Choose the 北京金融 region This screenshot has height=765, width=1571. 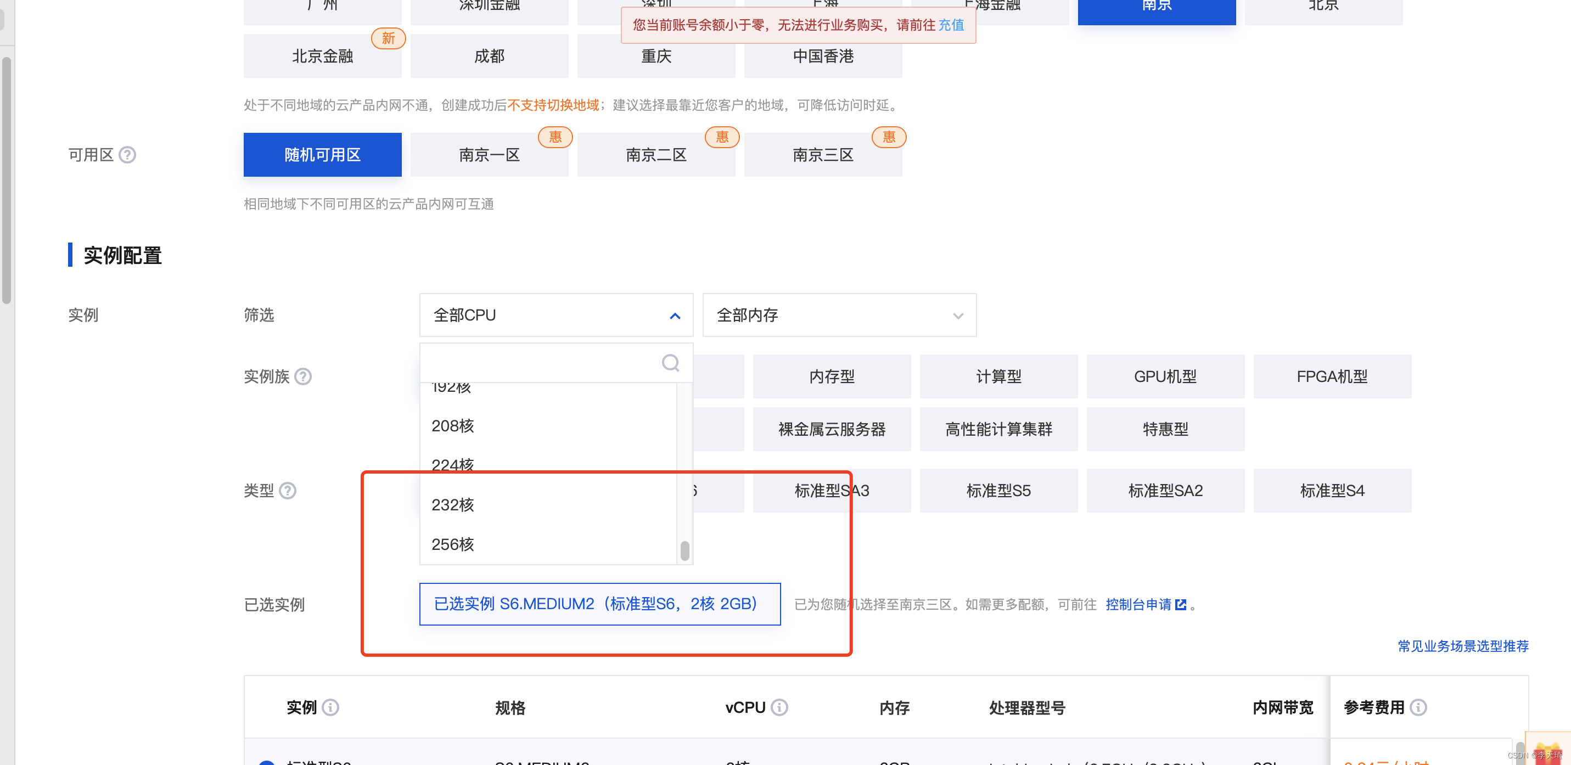click(323, 56)
